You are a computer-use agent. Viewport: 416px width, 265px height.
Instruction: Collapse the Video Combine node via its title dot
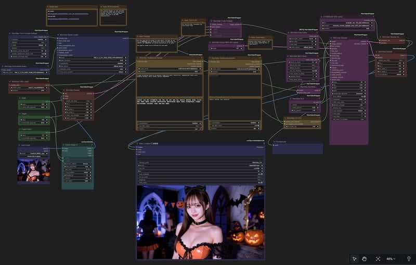click(x=138, y=143)
